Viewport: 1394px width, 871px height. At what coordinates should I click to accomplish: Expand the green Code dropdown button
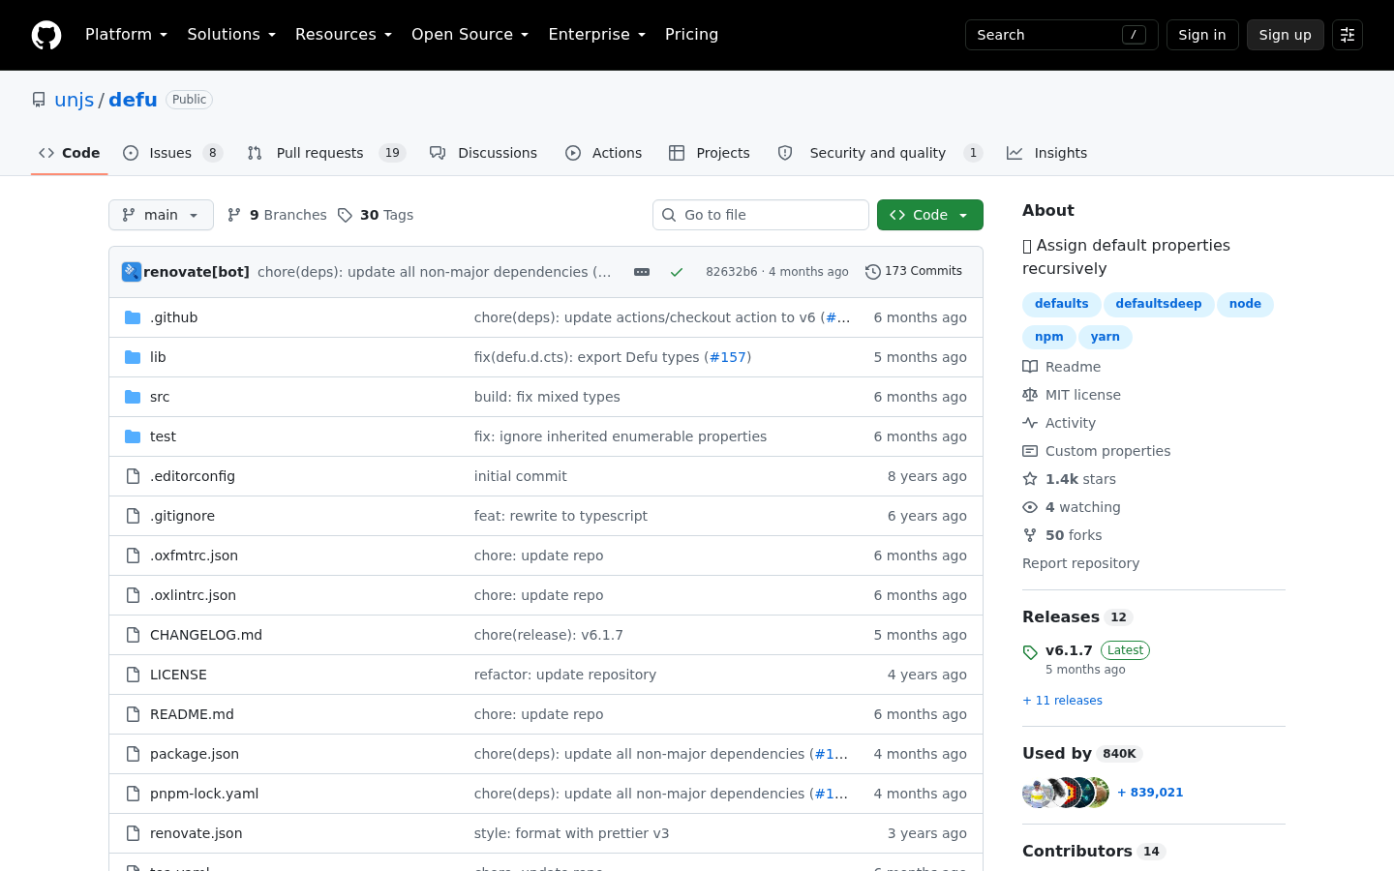pyautogui.click(x=930, y=215)
